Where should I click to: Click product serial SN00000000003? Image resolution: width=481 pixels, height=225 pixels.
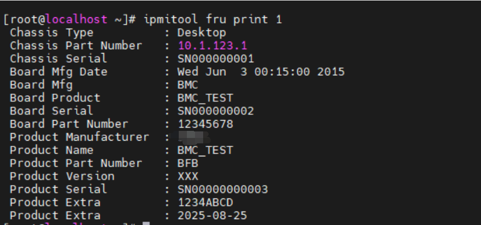pyautogui.click(x=223, y=189)
